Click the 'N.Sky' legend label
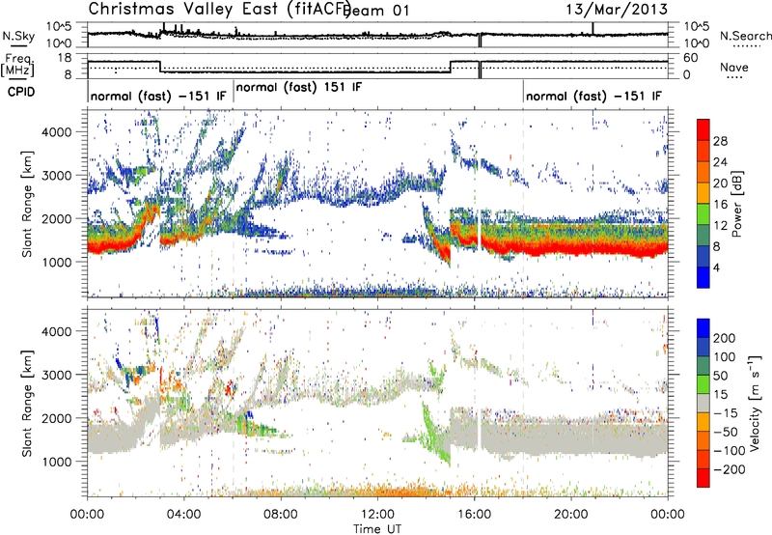 pyautogui.click(x=18, y=36)
